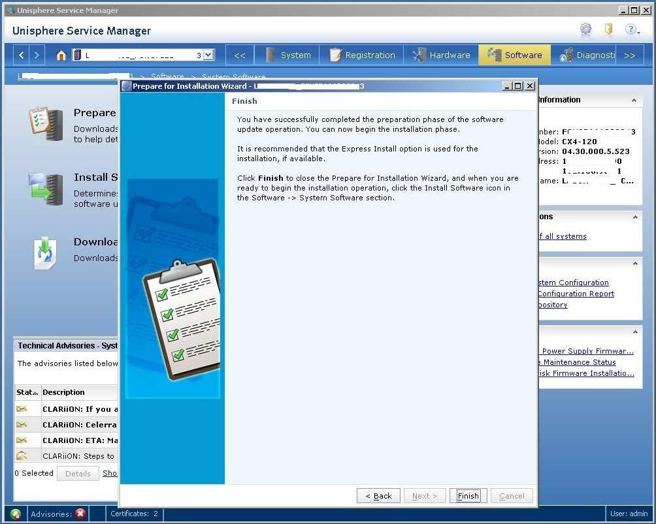
Task: Open the Software tab
Action: point(515,55)
